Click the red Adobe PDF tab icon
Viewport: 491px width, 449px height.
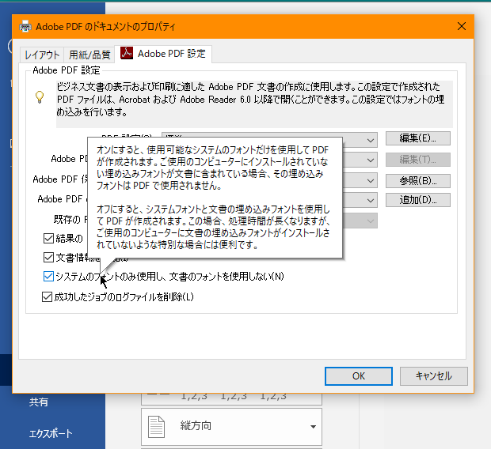(x=127, y=53)
